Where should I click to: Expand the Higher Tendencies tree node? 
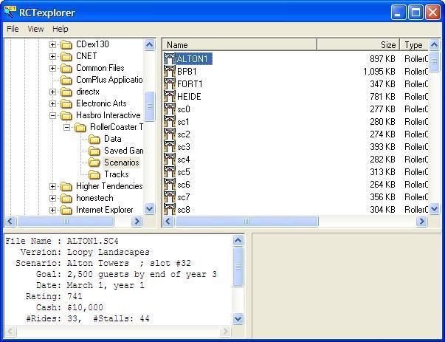(x=52, y=186)
